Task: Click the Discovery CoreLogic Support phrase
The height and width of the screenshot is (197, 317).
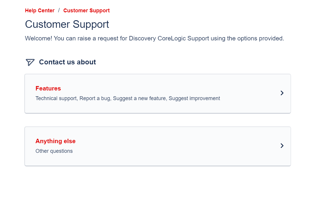Action: (169, 38)
